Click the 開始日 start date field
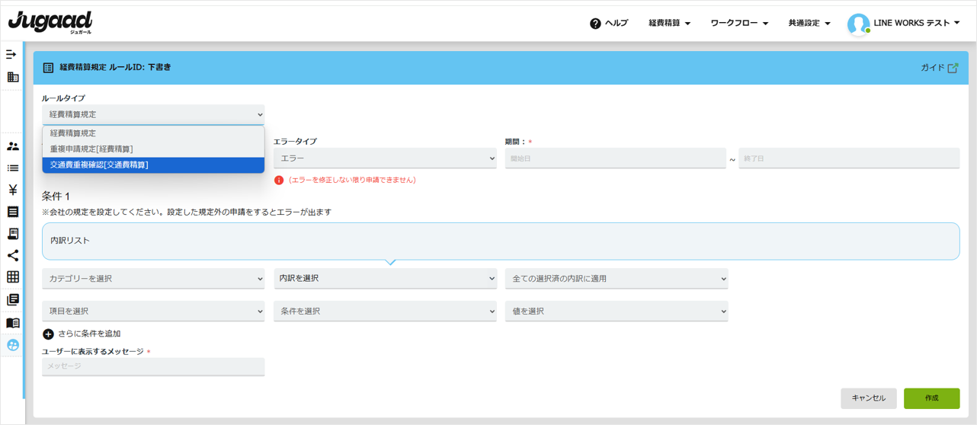The image size is (977, 425). pyautogui.click(x=615, y=158)
